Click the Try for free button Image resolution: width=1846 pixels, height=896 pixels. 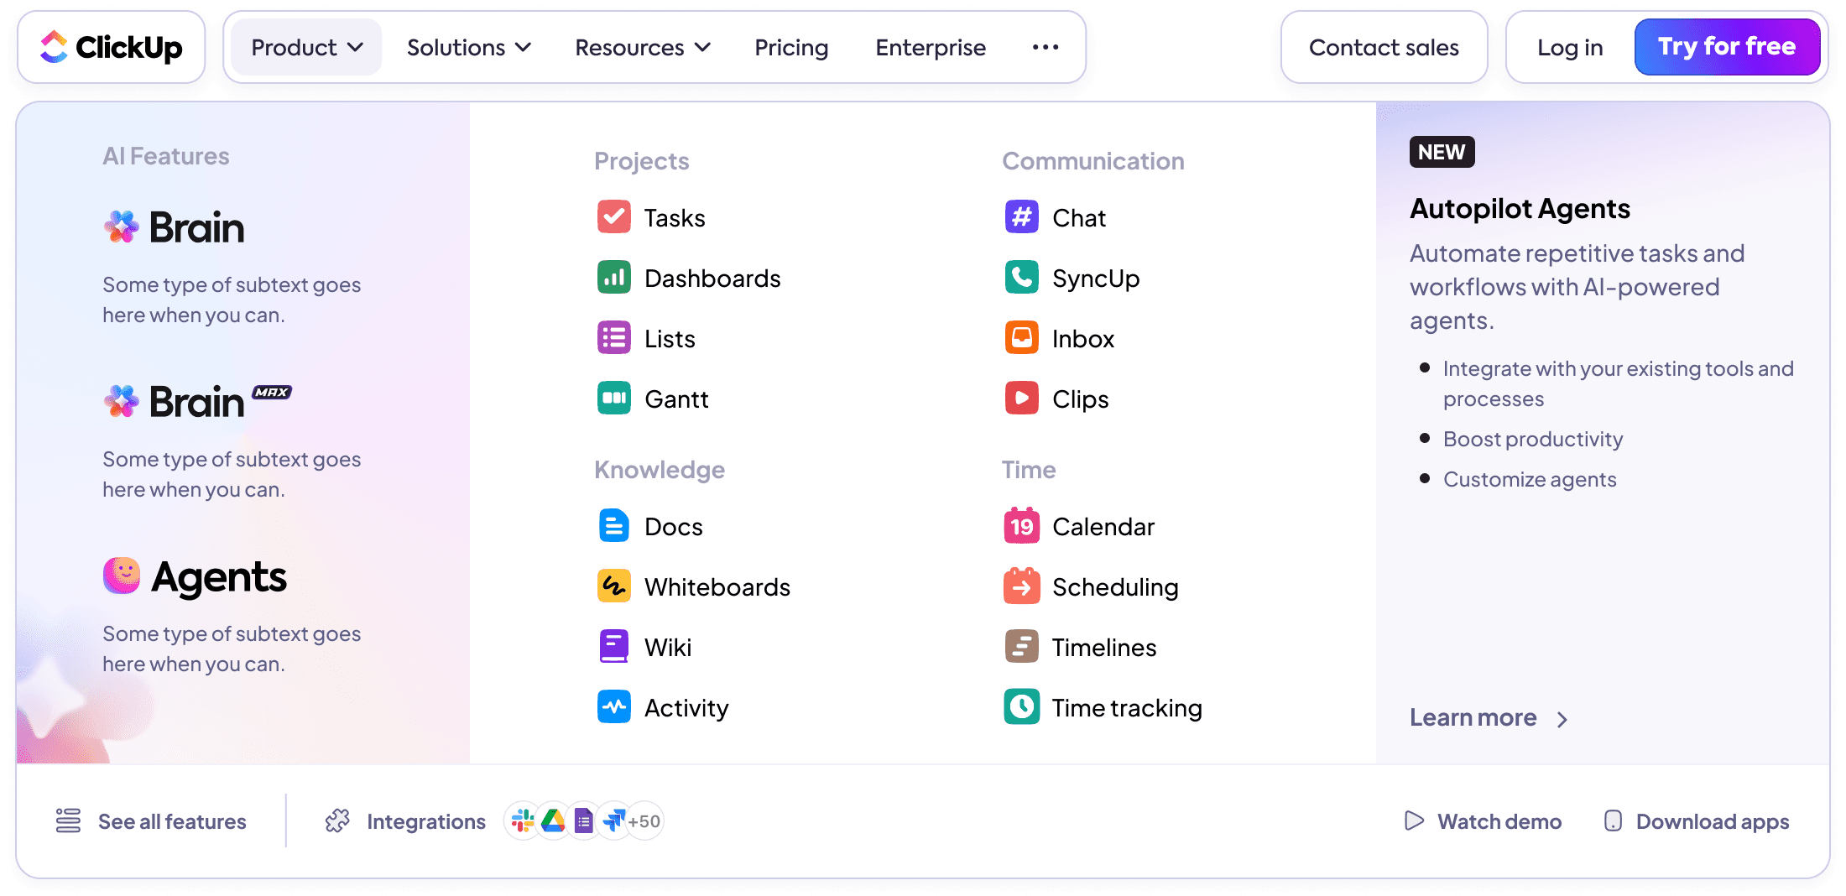click(1727, 47)
